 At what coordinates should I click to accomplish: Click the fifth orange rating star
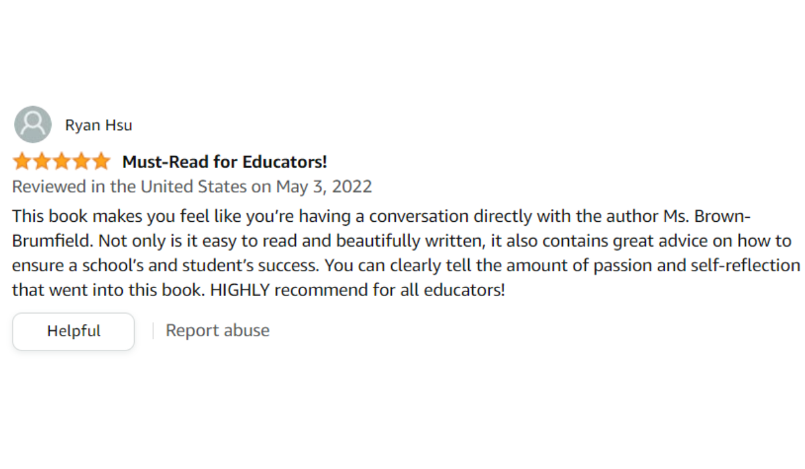click(100, 161)
